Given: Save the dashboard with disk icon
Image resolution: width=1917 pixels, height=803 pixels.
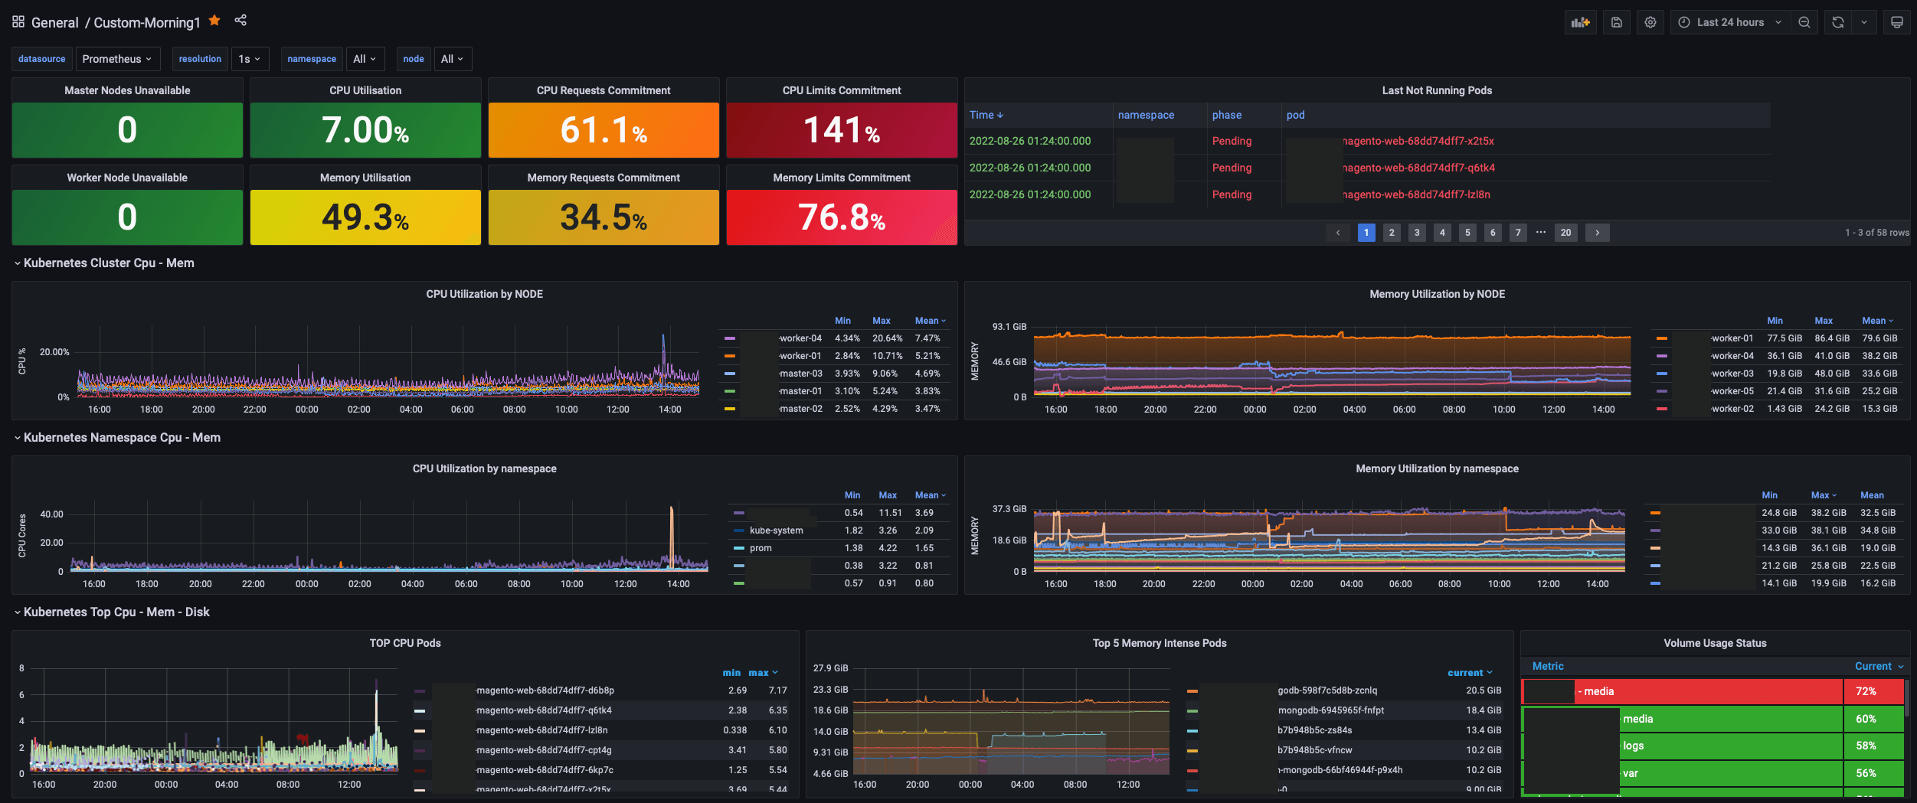Looking at the screenshot, I should [1616, 22].
